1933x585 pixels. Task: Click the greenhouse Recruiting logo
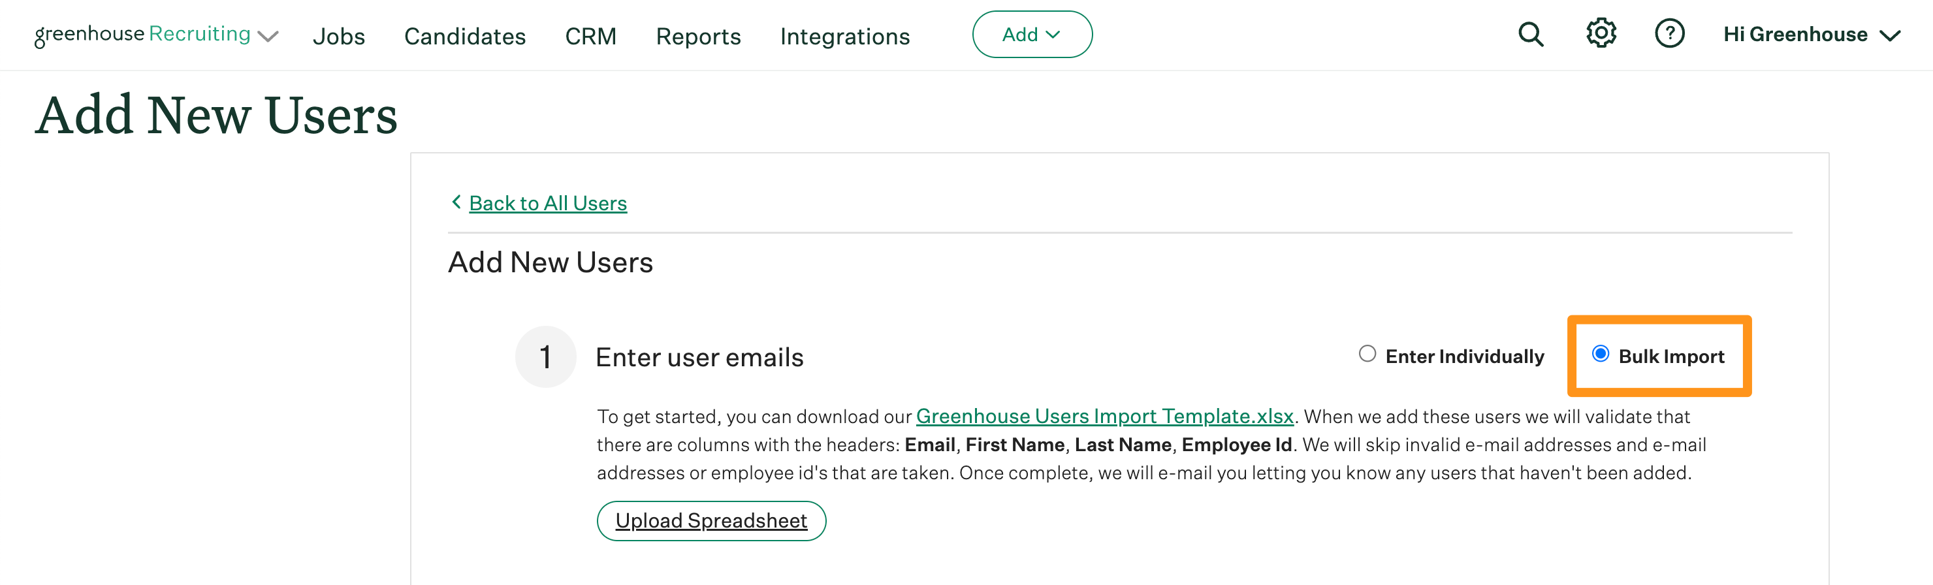point(142,35)
